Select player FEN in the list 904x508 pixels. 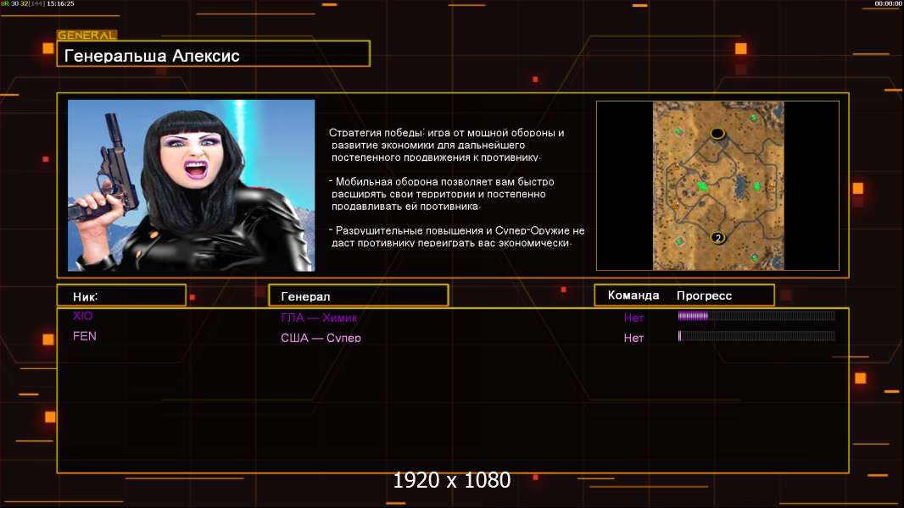(85, 336)
